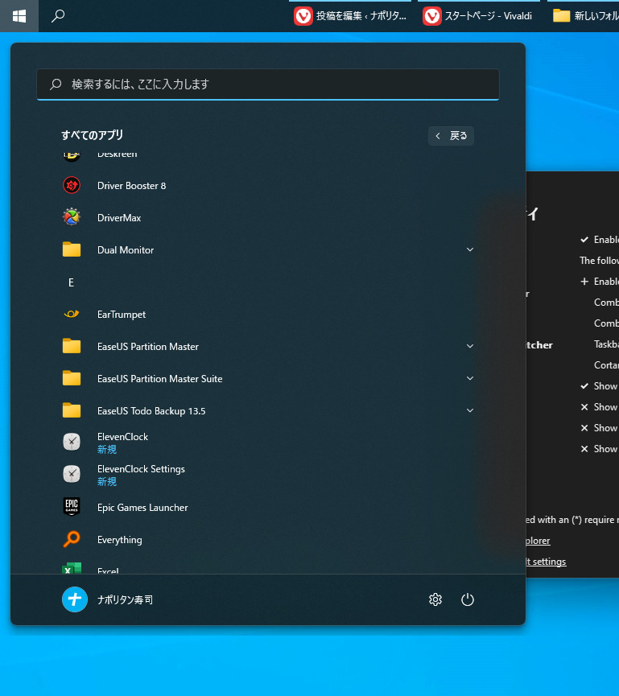
Task: Switch to スタートページ - Vivaldi taskbar window
Action: (479, 16)
